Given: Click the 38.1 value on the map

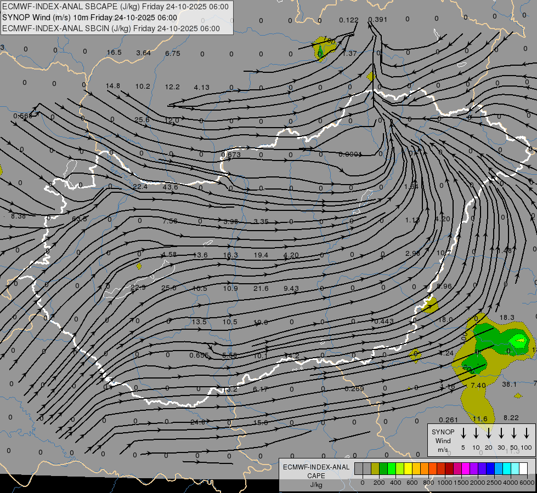Looking at the screenshot, I should tap(509, 385).
